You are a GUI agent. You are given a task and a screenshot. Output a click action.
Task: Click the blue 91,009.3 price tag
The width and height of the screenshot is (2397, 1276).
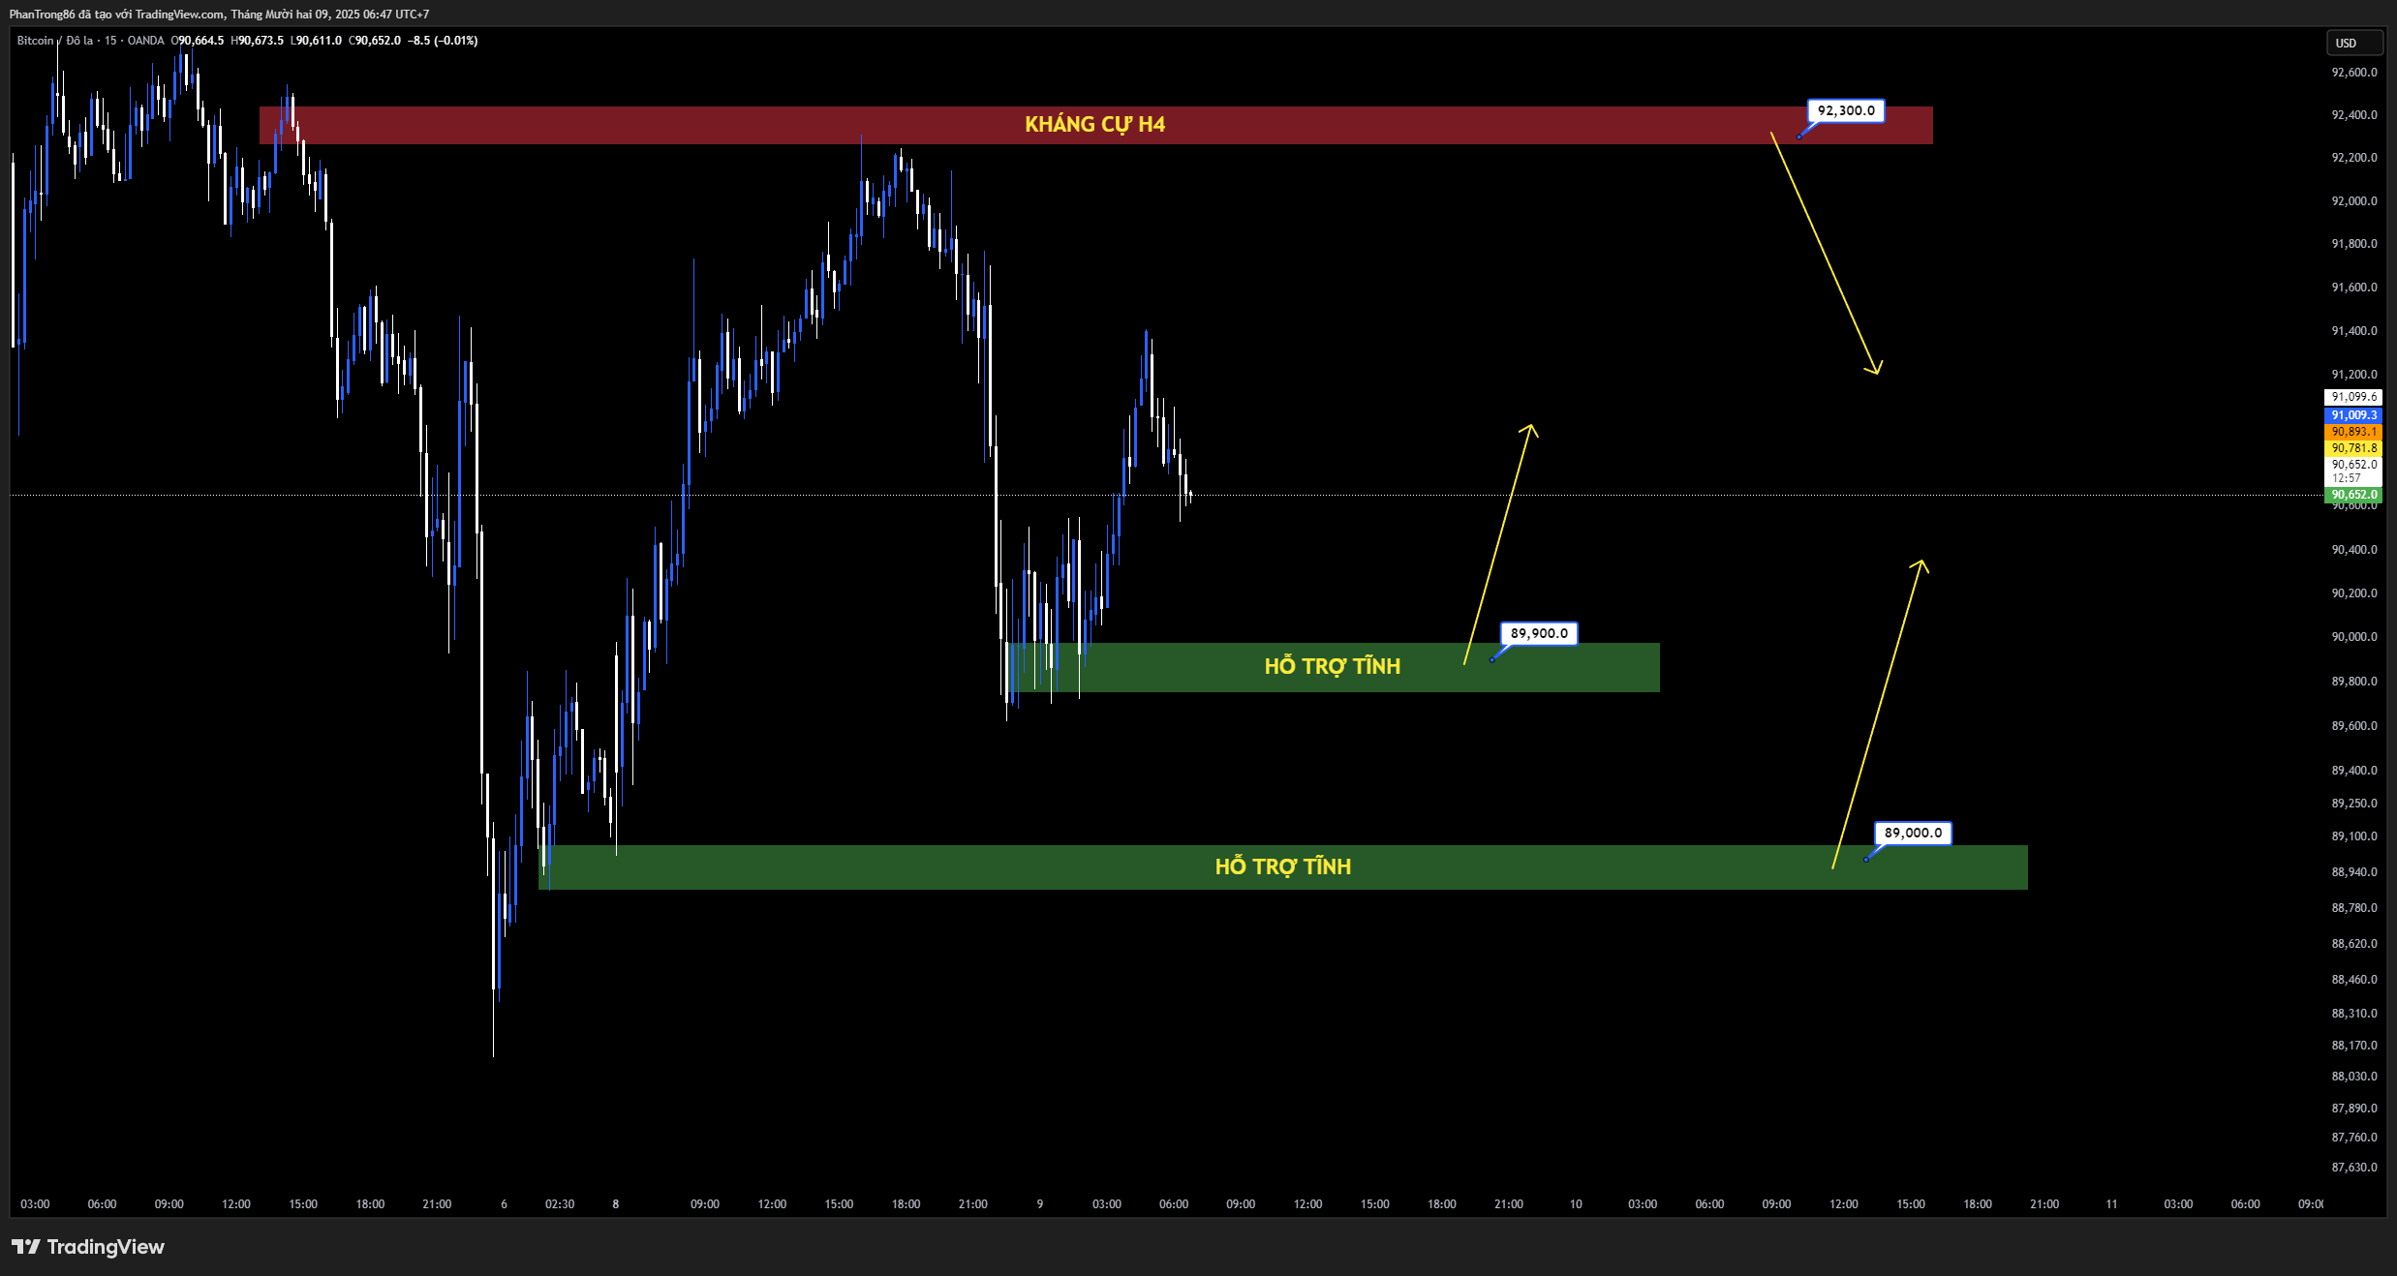pos(2352,415)
